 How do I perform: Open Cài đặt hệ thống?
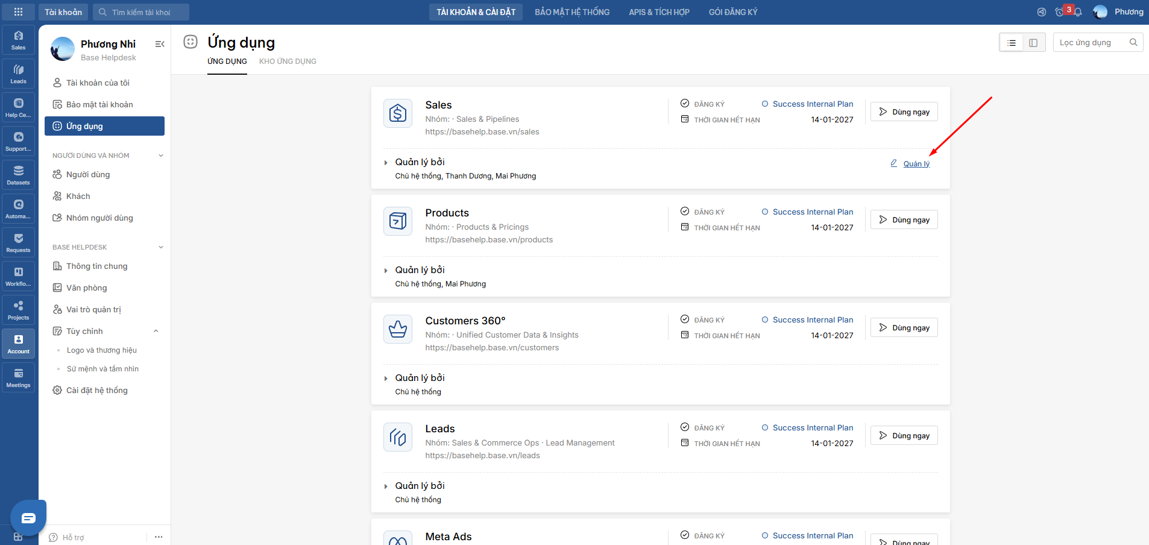click(104, 390)
